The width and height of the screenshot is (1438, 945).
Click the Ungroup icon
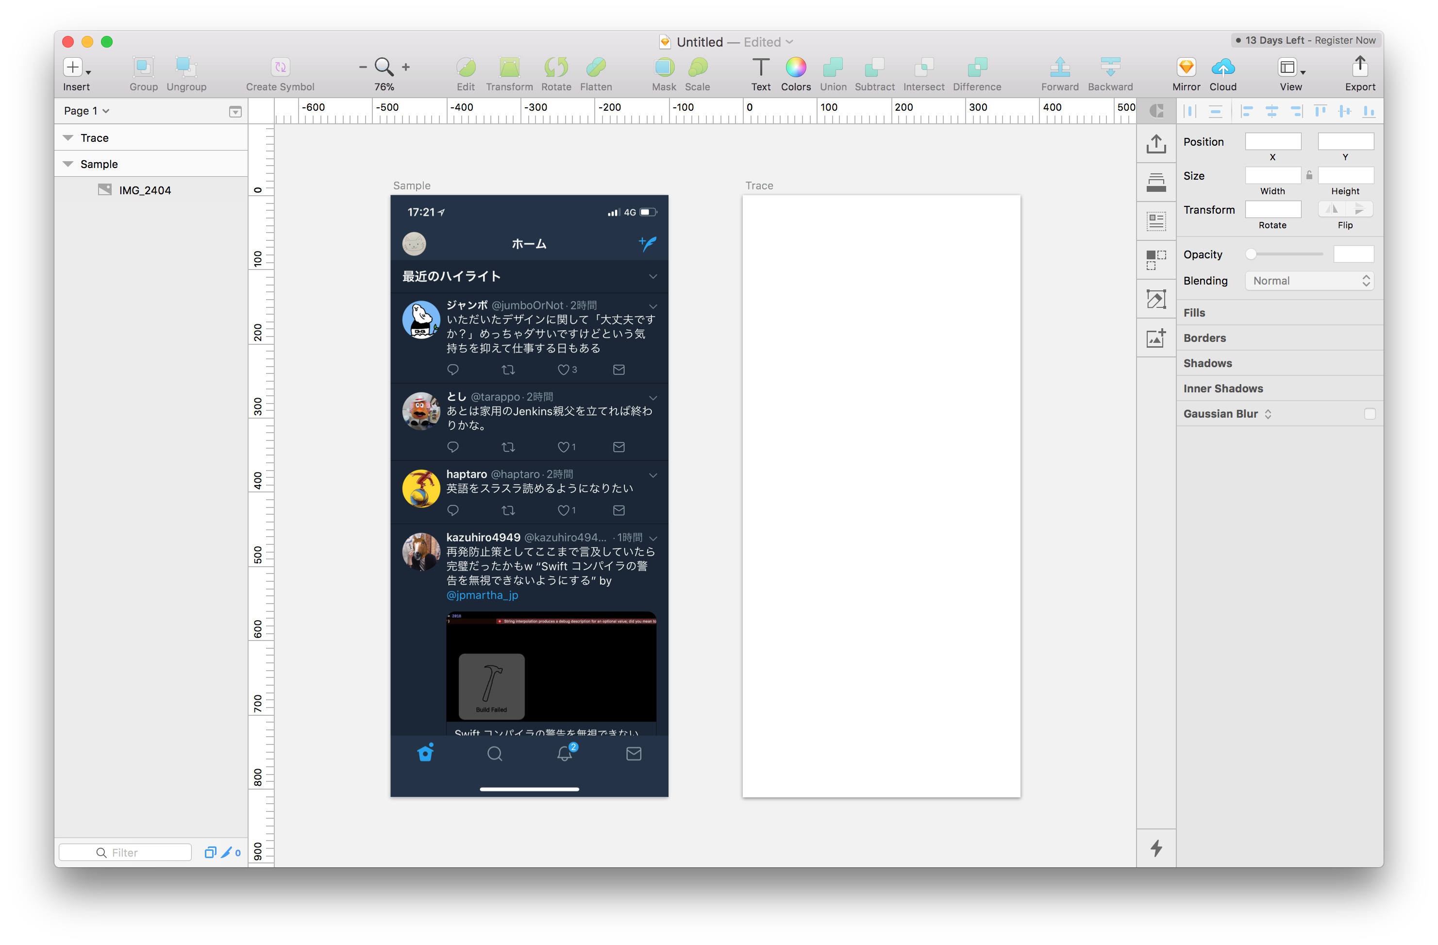tap(186, 67)
